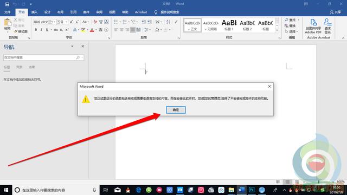Open the File tab

pos(7,12)
